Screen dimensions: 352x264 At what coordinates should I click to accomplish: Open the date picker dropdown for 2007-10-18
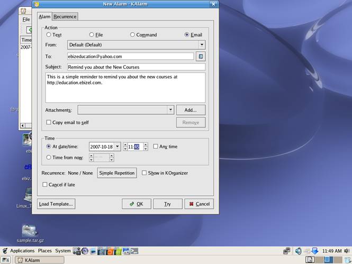click(117, 147)
